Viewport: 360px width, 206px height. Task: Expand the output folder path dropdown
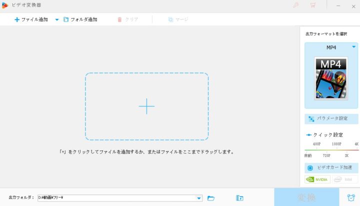pos(199,198)
